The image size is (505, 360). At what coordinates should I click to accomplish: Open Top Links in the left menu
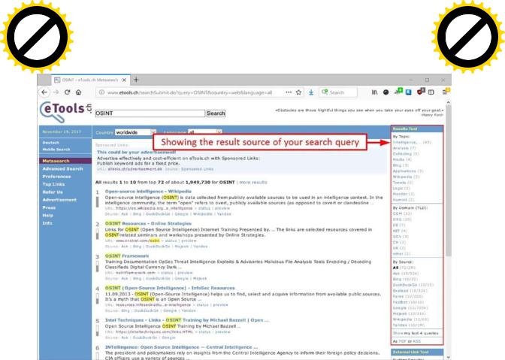53,184
